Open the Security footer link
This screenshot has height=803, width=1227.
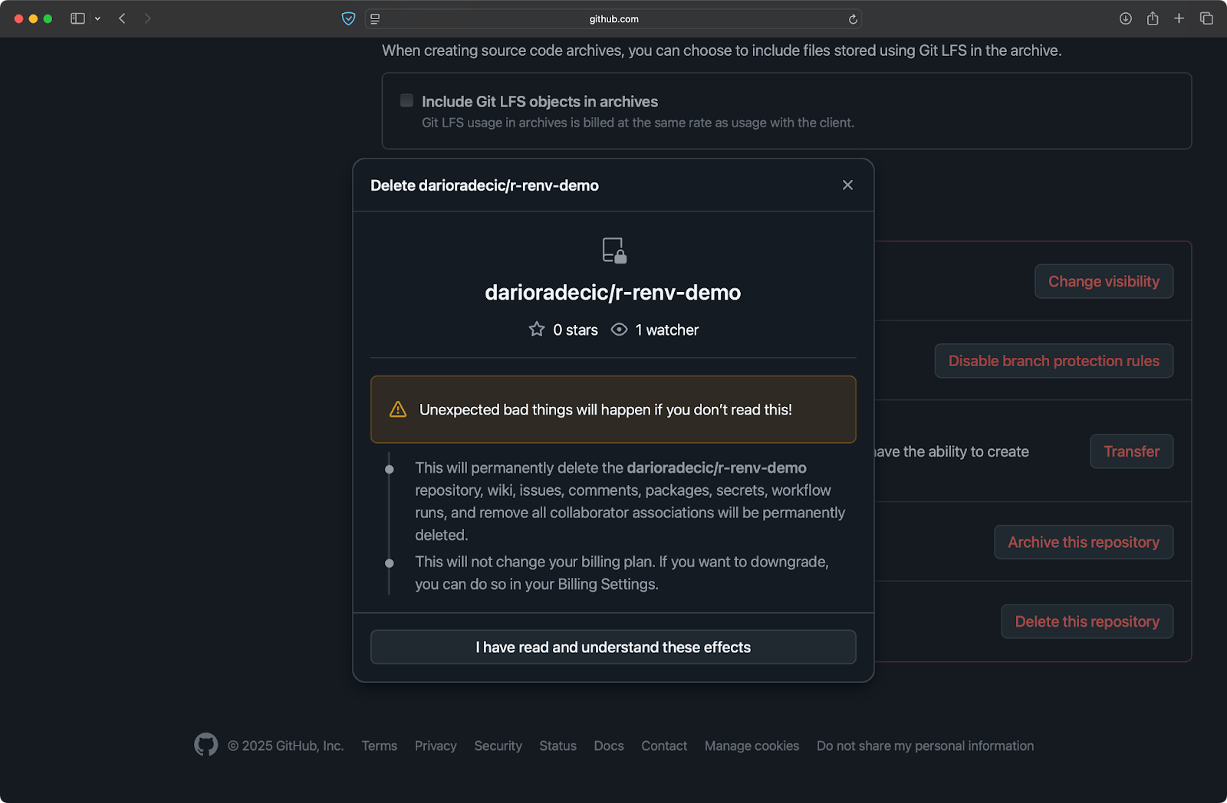(498, 746)
